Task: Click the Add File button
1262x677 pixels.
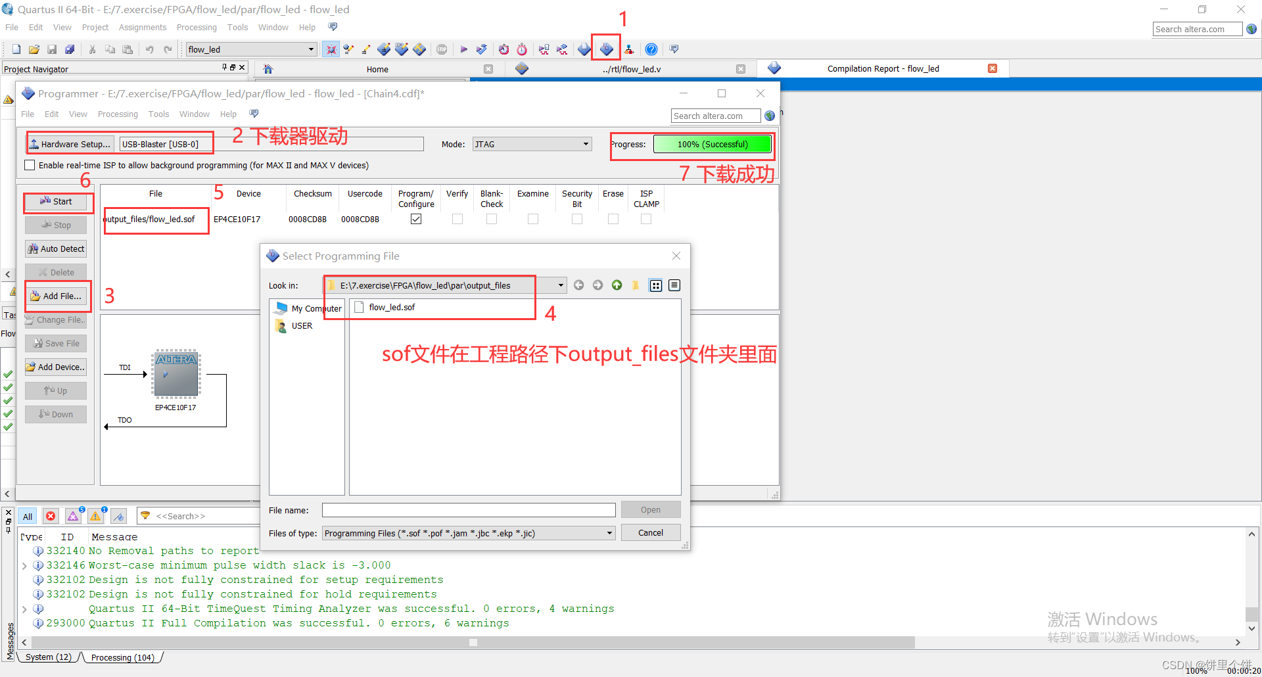Action: 56,296
